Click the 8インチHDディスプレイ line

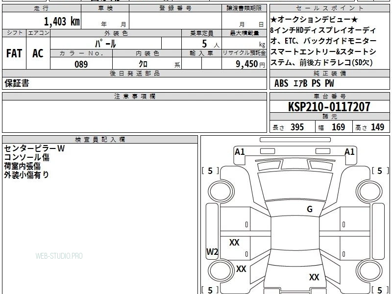click(x=323, y=30)
